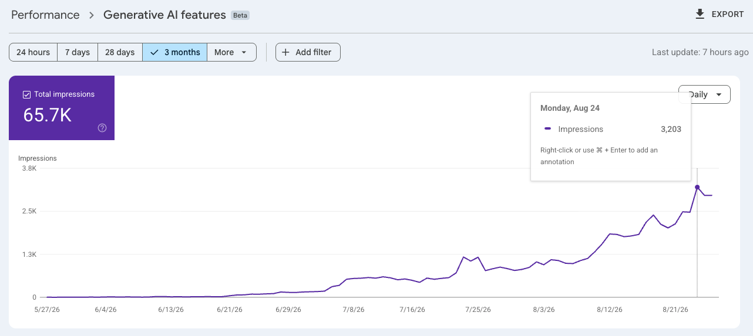Click the highlighted Aug 24 data point
753x336 pixels.
[697, 187]
